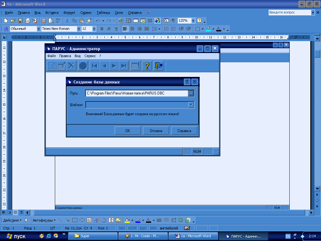Open Действия menu in drawing toolbar
Image resolution: width=321 pixels, height=241 pixels.
[x=12, y=220]
